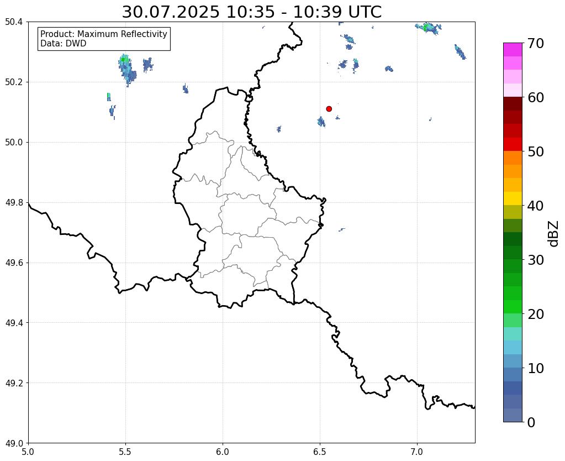Image resolution: width=565 pixels, height=461 pixels.
Task: Click the red station marker dot
Action: tap(329, 109)
